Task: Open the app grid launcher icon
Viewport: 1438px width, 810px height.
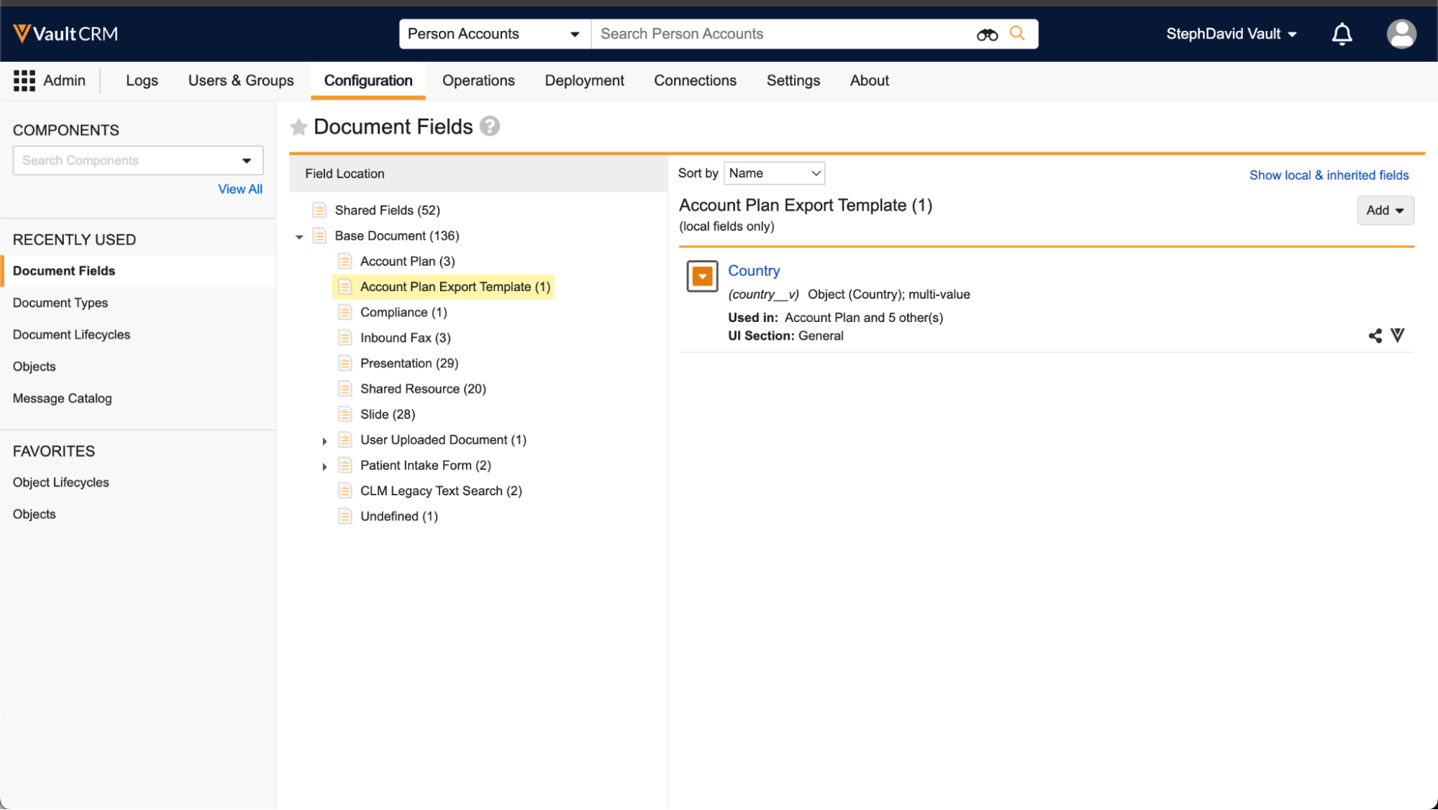Action: (x=24, y=80)
